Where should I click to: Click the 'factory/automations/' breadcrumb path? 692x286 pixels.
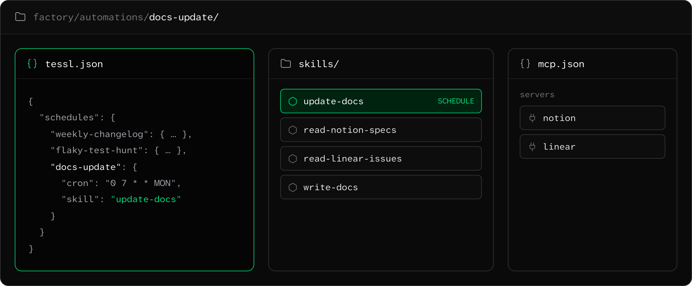(x=91, y=17)
